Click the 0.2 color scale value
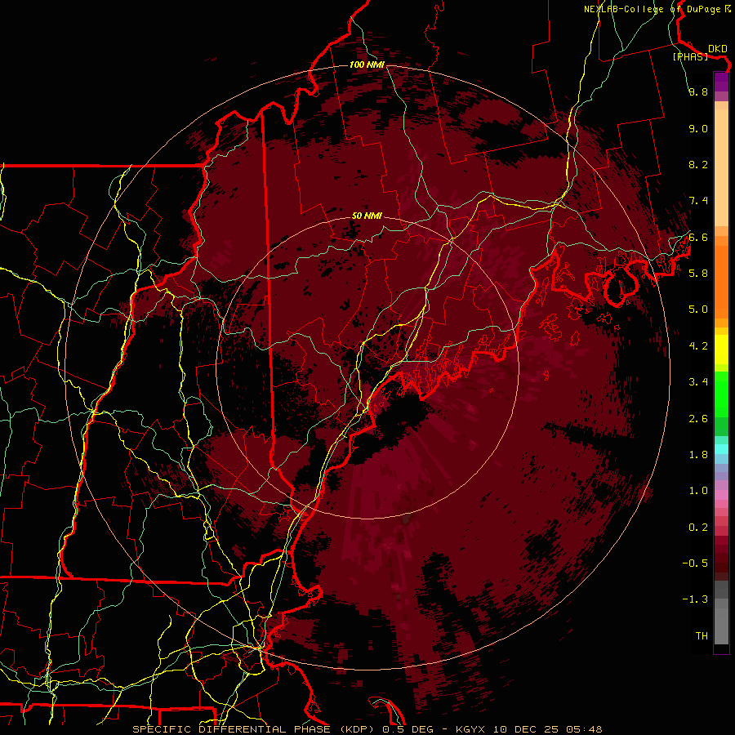Screen dimensions: 735x735 point(698,528)
